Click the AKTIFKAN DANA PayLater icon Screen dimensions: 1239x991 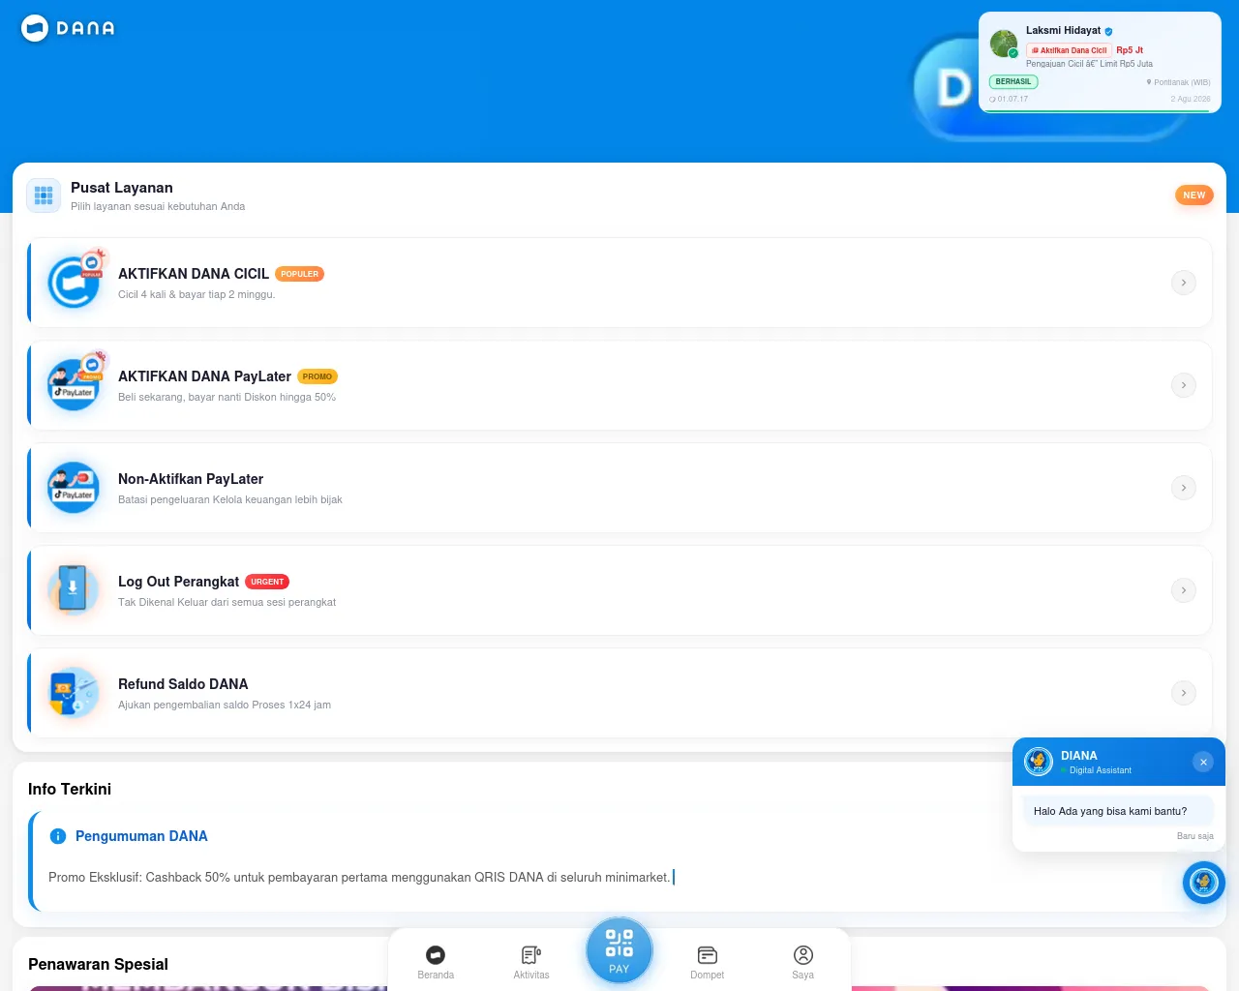coord(75,384)
